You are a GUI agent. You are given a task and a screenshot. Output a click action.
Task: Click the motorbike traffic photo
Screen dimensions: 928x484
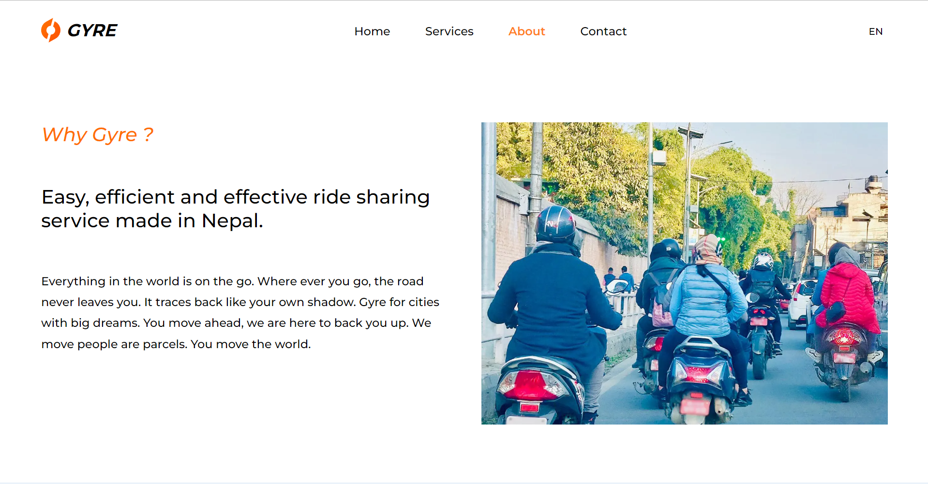click(x=684, y=273)
